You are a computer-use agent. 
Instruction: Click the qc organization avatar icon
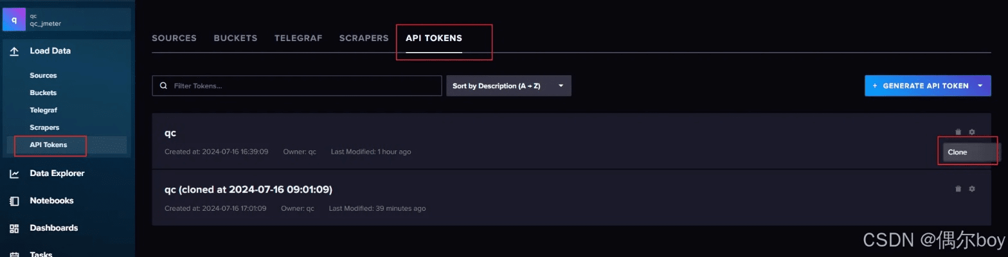[14, 20]
